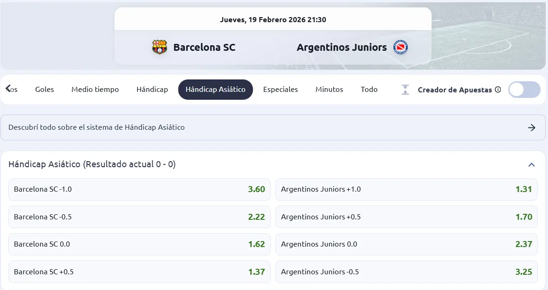The image size is (548, 290).
Task: Open the Todo tab
Action: click(x=369, y=90)
